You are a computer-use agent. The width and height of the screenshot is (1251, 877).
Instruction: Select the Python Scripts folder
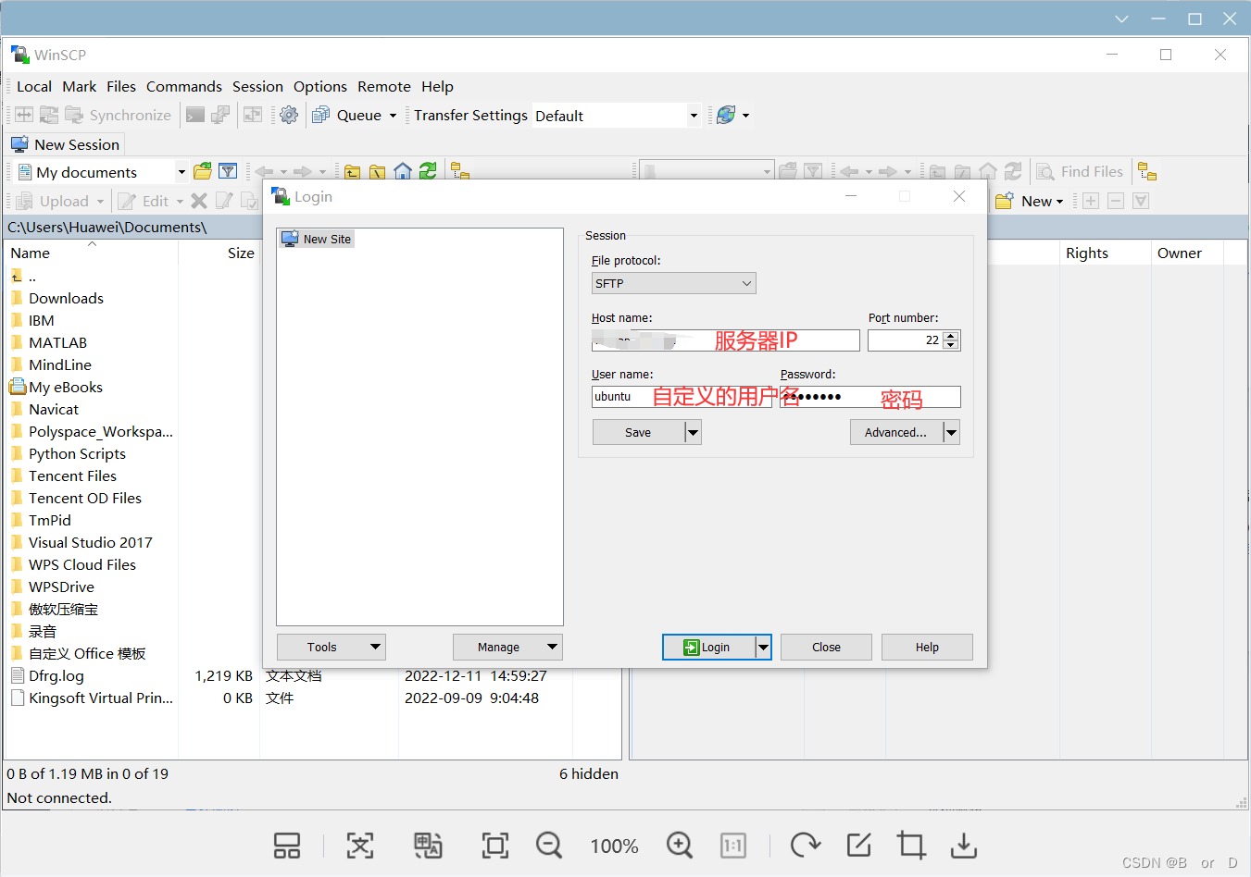point(77,453)
